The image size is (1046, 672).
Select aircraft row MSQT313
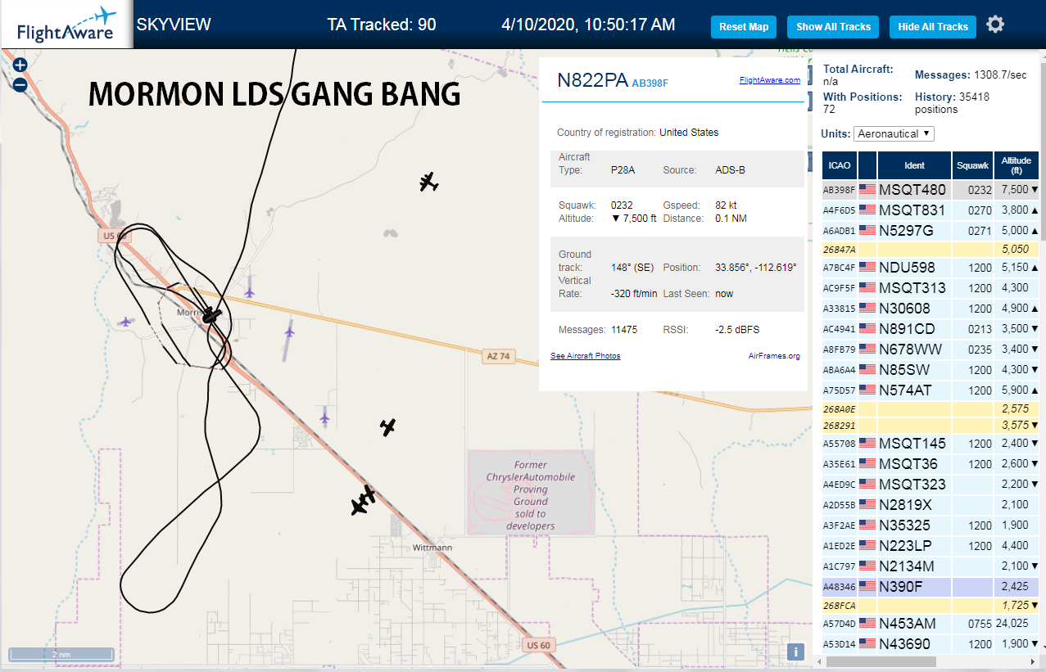point(931,288)
